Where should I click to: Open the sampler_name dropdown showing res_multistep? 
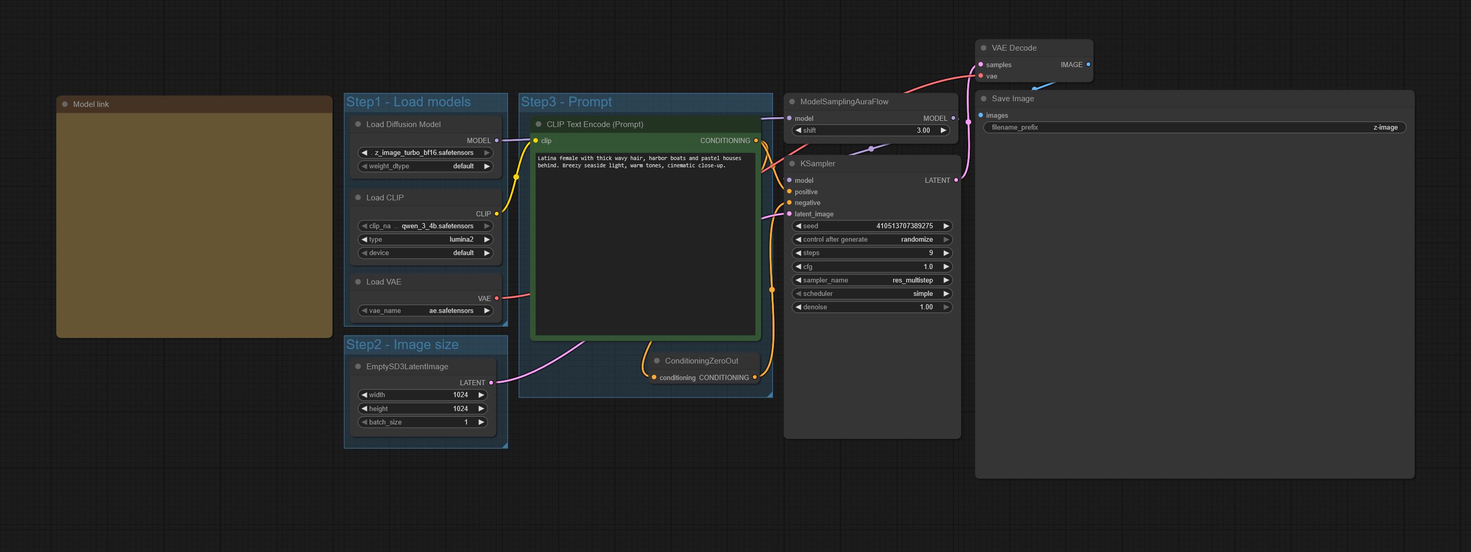click(872, 280)
